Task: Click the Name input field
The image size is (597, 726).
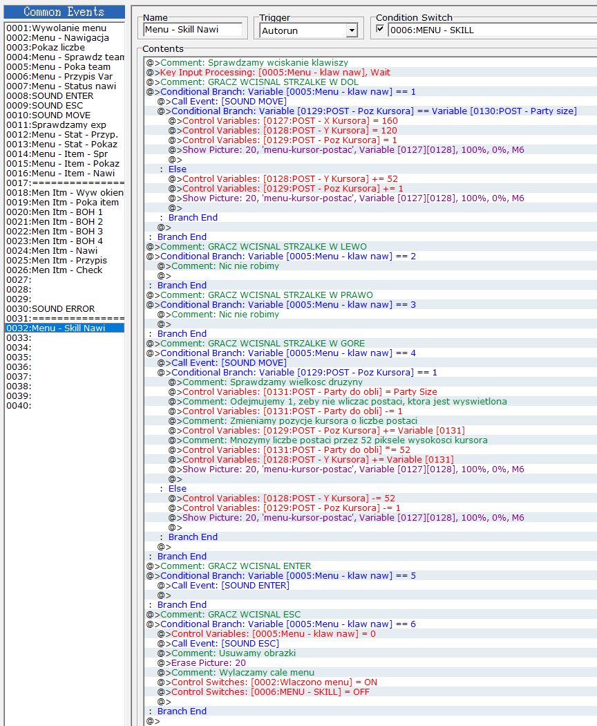Action: coord(193,30)
